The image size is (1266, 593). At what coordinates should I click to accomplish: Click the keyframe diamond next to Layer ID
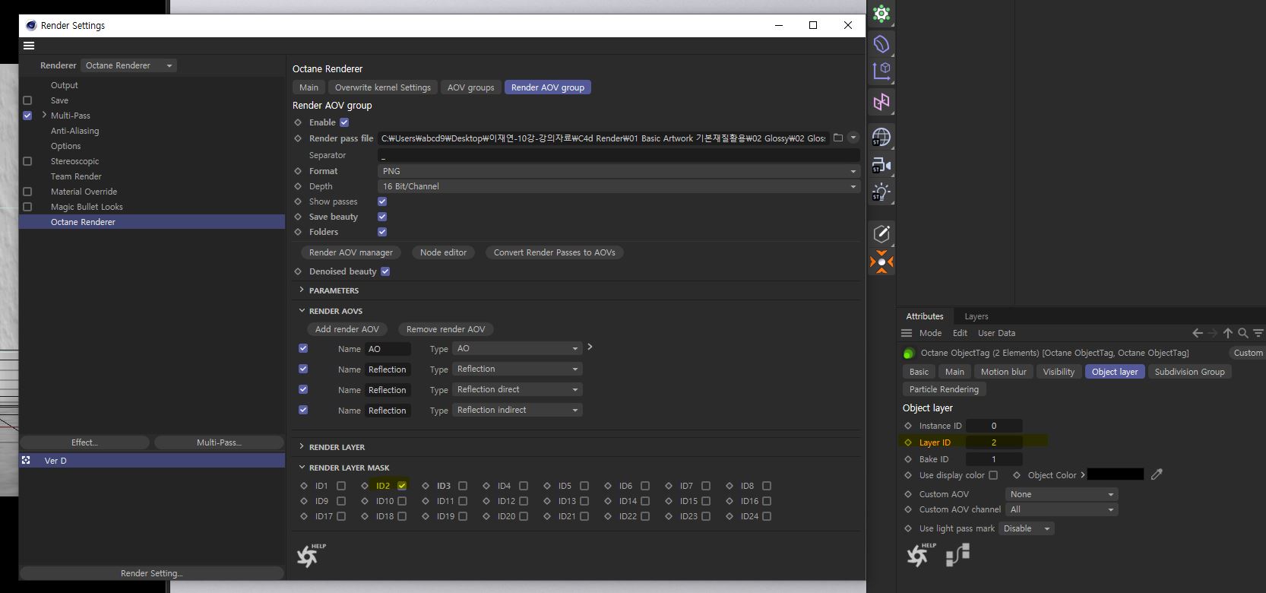908,442
